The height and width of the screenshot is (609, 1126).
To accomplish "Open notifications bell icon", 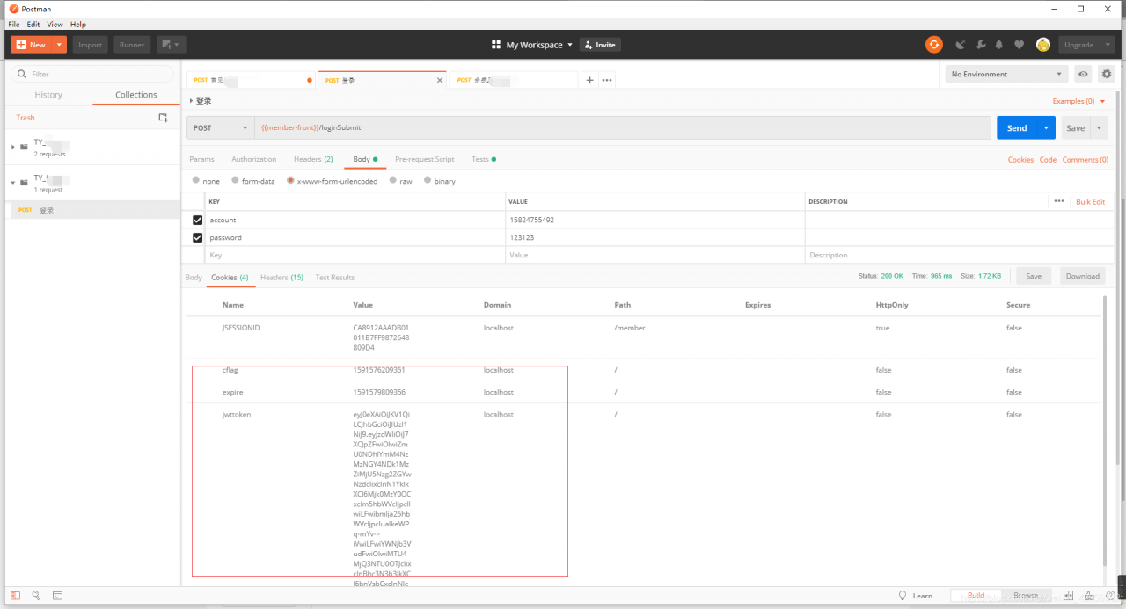I will [999, 45].
